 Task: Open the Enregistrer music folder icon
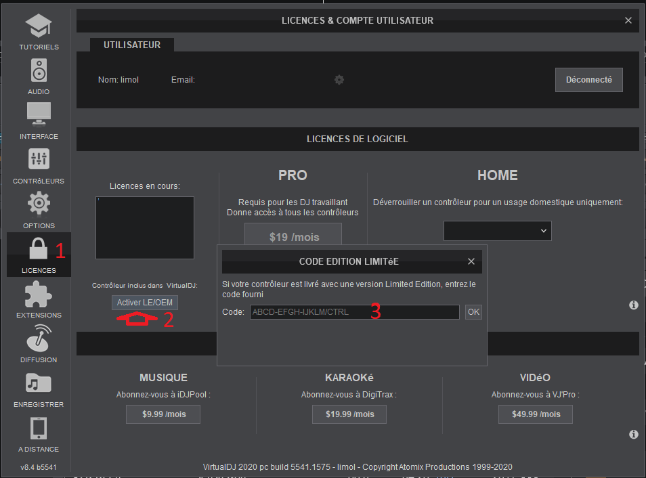pyautogui.click(x=39, y=383)
